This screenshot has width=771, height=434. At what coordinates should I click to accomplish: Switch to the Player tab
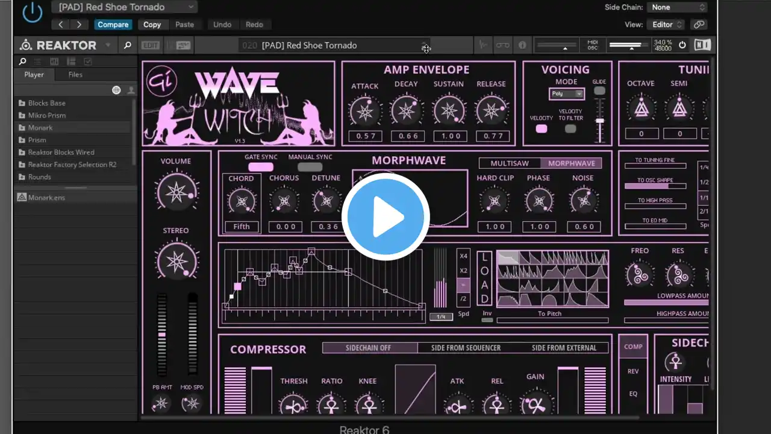34,75
